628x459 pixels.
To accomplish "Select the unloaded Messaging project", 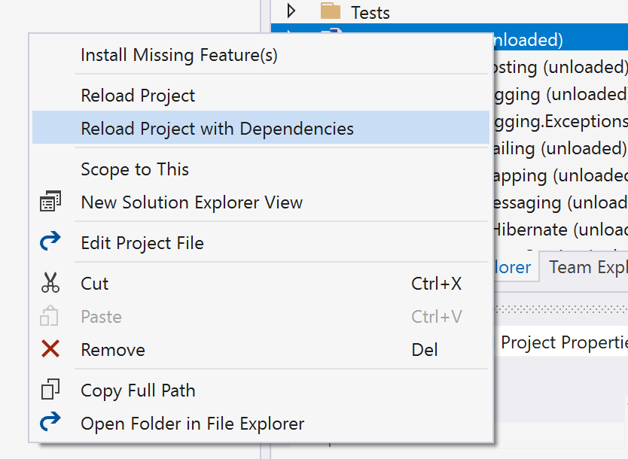I will (x=559, y=202).
